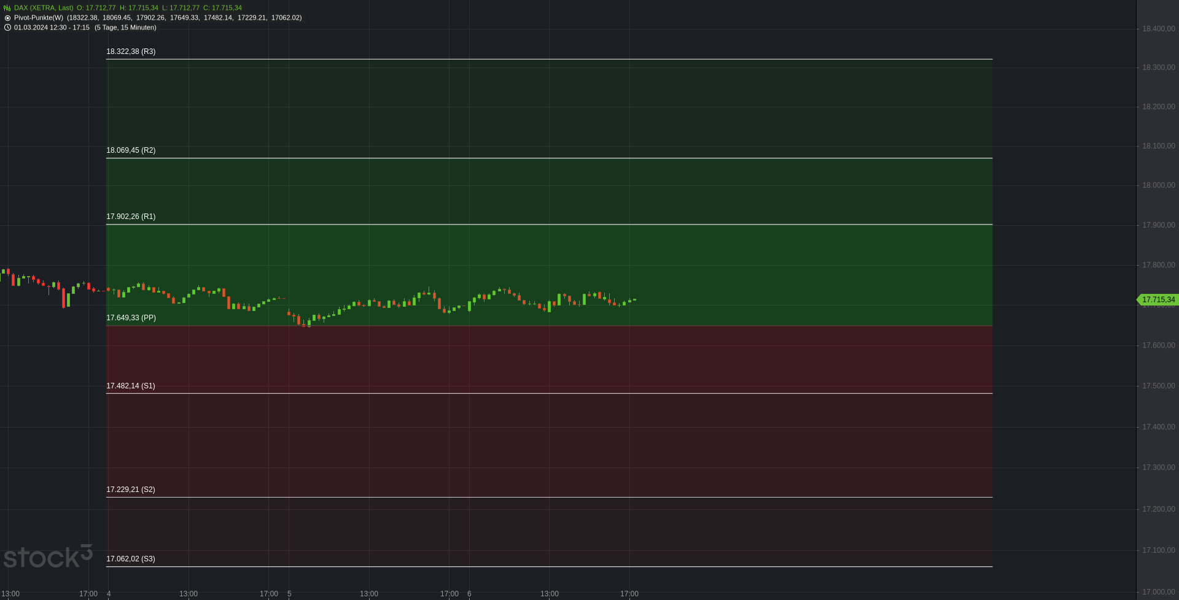Image resolution: width=1179 pixels, height=600 pixels.
Task: Click the 17.902,26 (R1) pivot label
Action: 131,217
